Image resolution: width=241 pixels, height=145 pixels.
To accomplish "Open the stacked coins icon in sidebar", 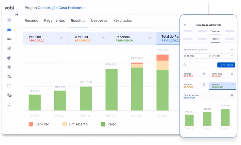I will [x=9, y=58].
